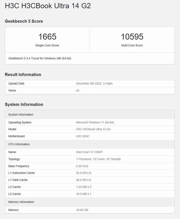Click the 2.20 GHz base frequency value
Viewport: 180px width, 219px height.
82,166
